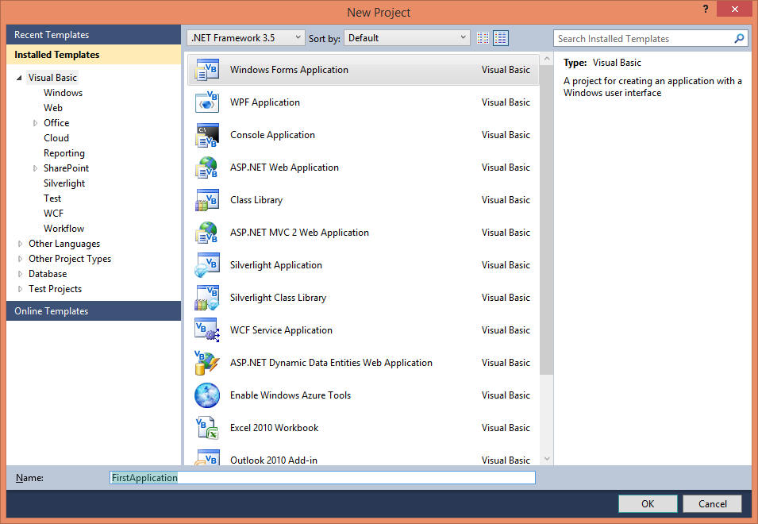The image size is (758, 524).
Task: Click the ASP.NET MVC 2 Web Application icon
Action: pos(207,233)
